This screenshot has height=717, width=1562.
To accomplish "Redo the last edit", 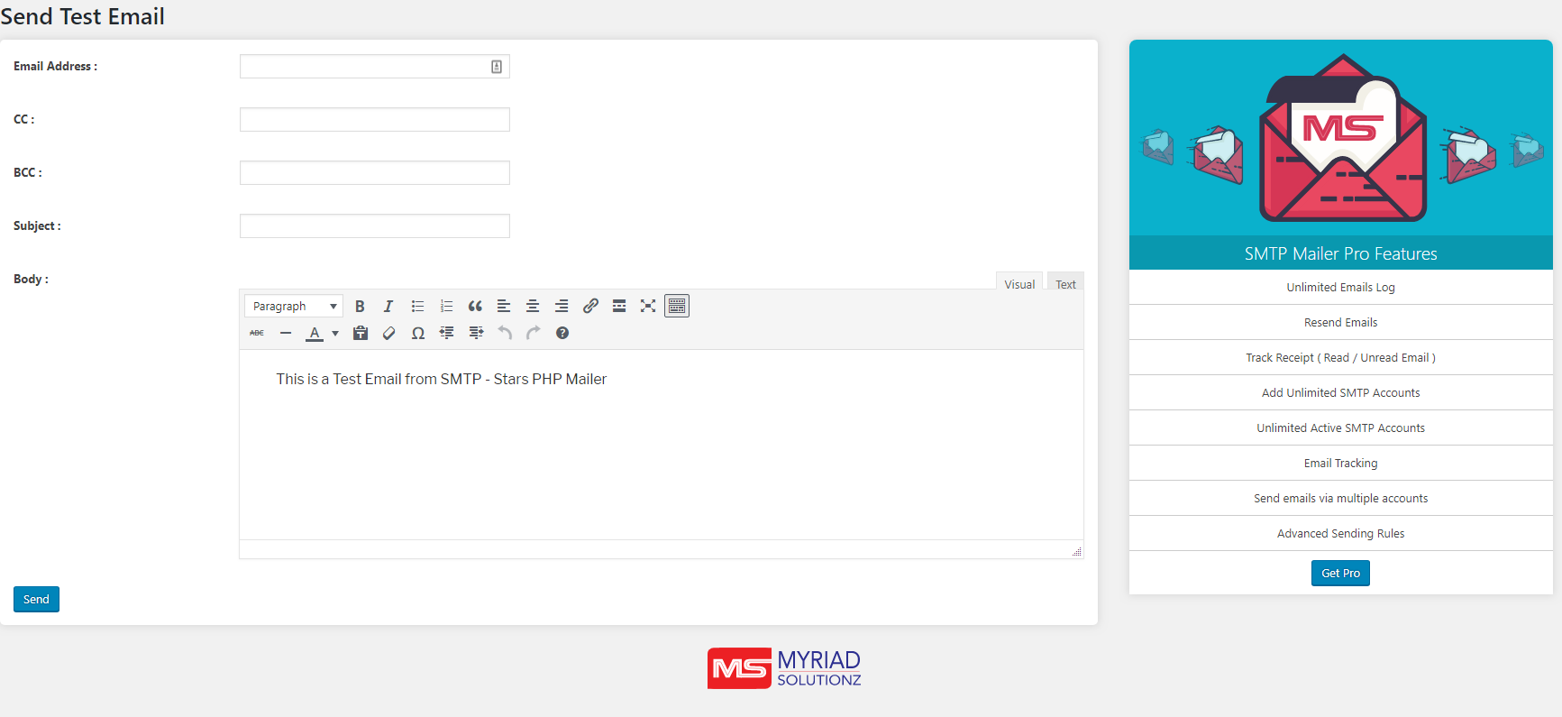I will click(x=534, y=334).
